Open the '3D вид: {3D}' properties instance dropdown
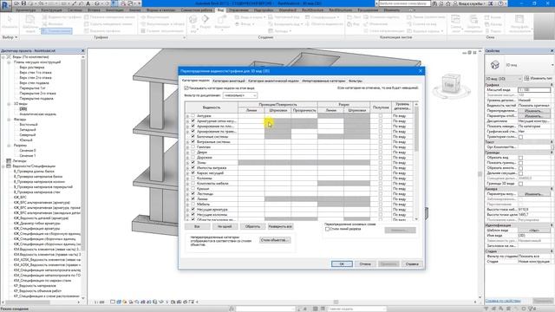This screenshot has width=555, height=312. [x=504, y=79]
